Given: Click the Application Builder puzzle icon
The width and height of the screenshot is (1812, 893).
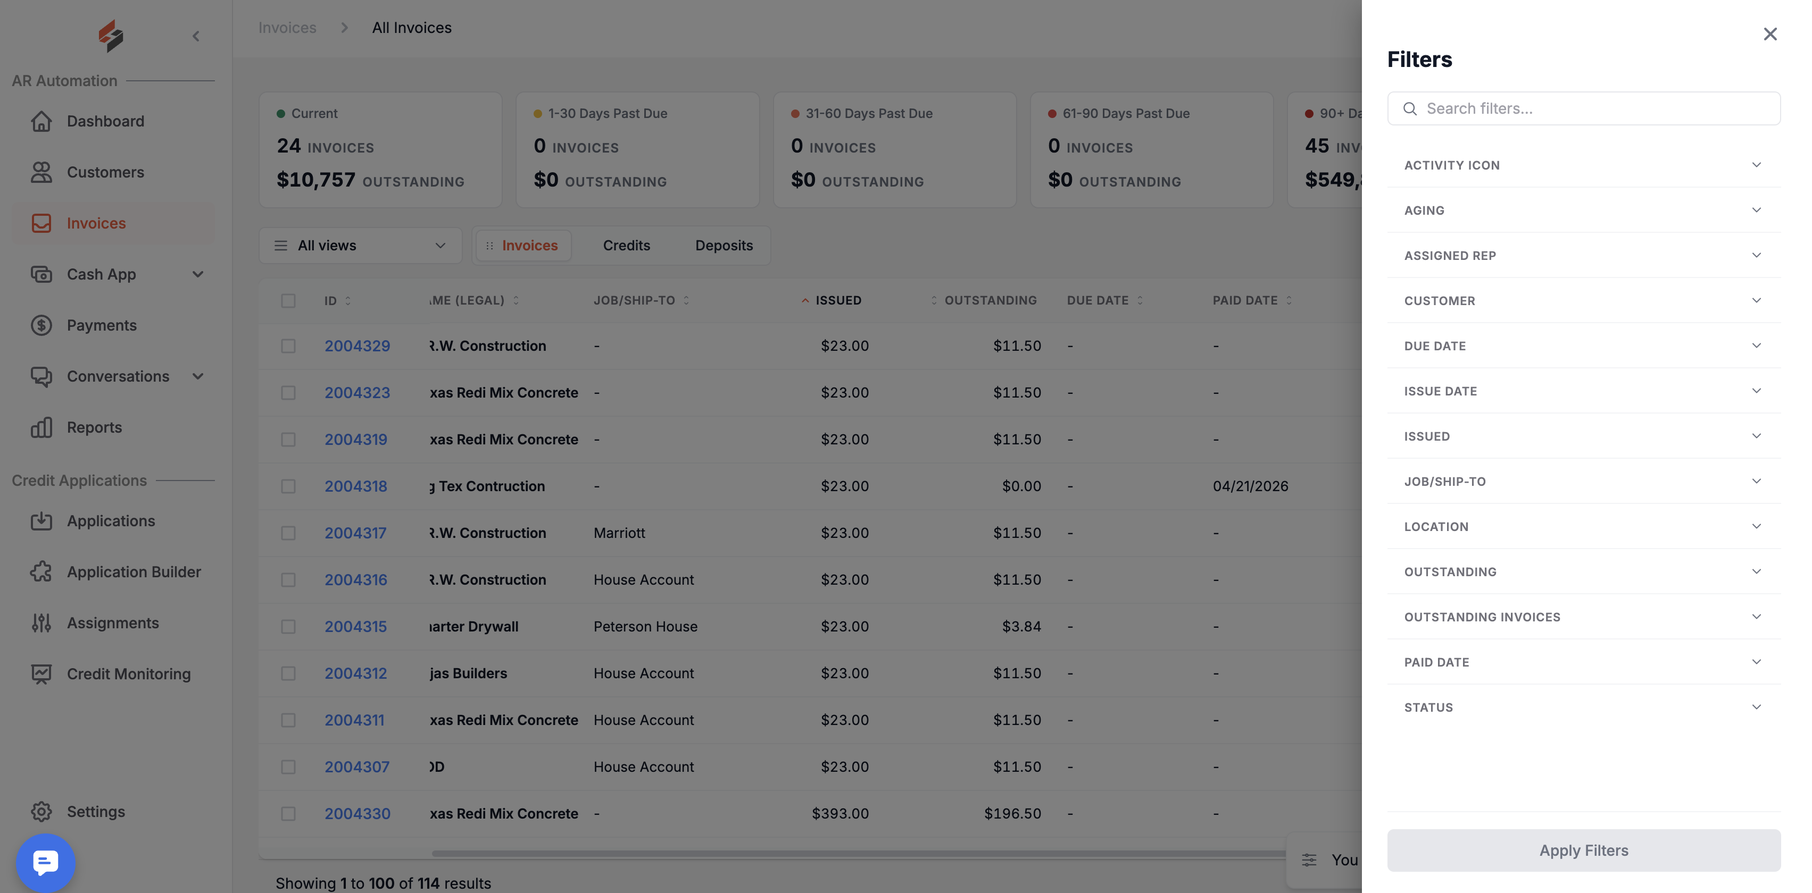Looking at the screenshot, I should 41,572.
